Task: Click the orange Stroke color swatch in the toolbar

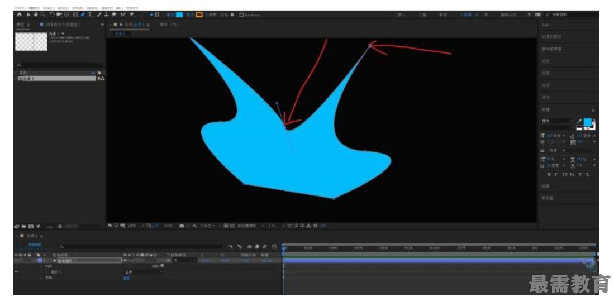Action: pyautogui.click(x=199, y=15)
